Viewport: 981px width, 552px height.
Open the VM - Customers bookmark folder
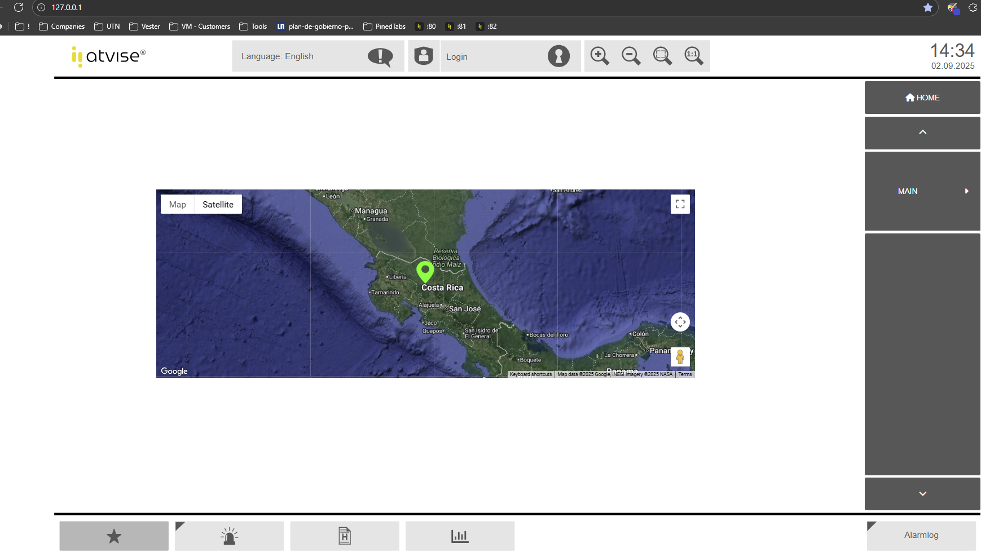pos(200,27)
